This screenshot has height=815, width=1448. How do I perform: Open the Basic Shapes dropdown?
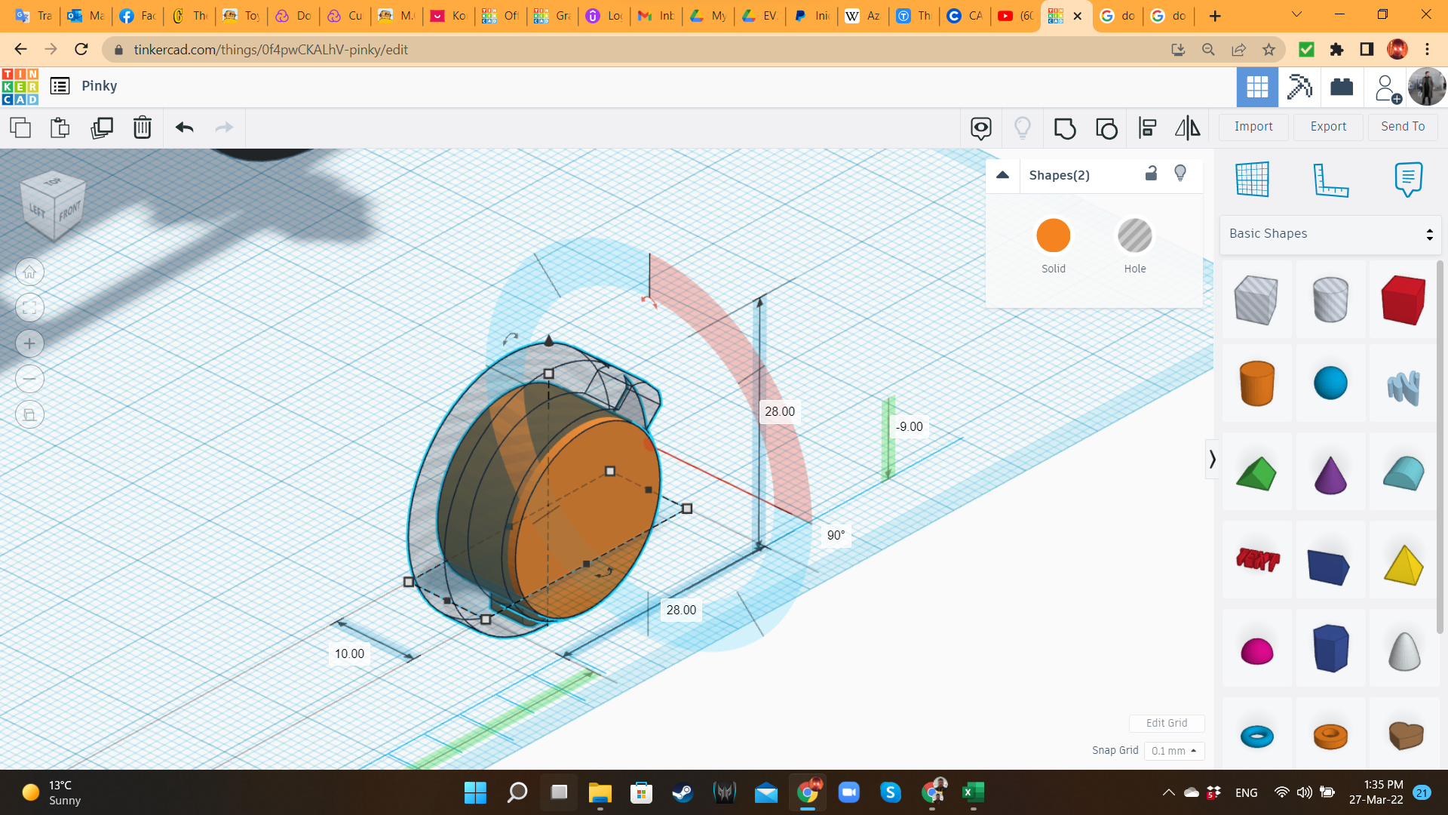(1330, 234)
